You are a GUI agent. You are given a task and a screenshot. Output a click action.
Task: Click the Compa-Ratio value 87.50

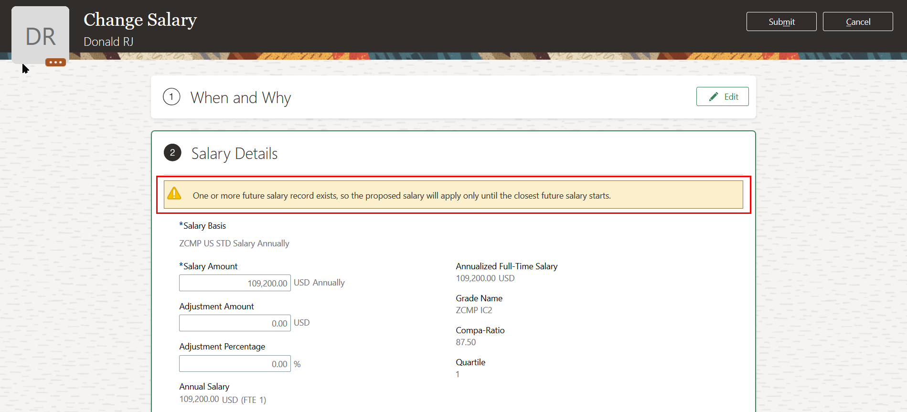click(466, 342)
